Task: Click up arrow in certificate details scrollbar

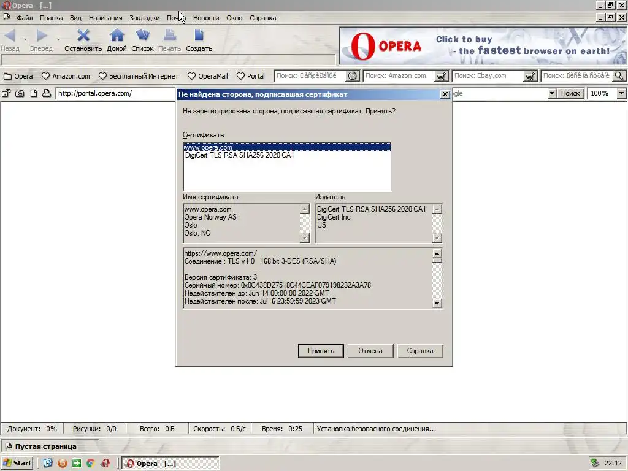Action: (437, 253)
